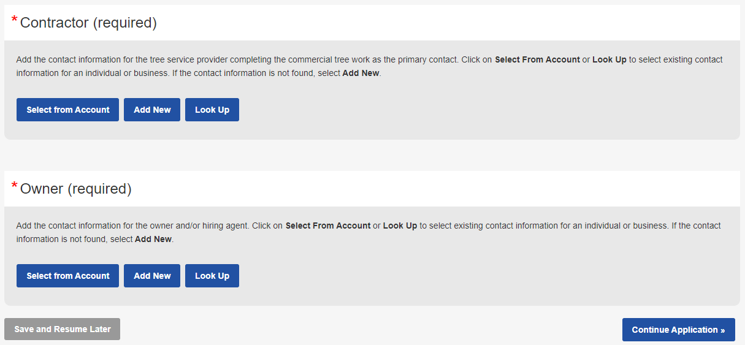Screen dimensions: 745x345
Task: Open Look Up for Owner contact
Action: pyautogui.click(x=212, y=276)
